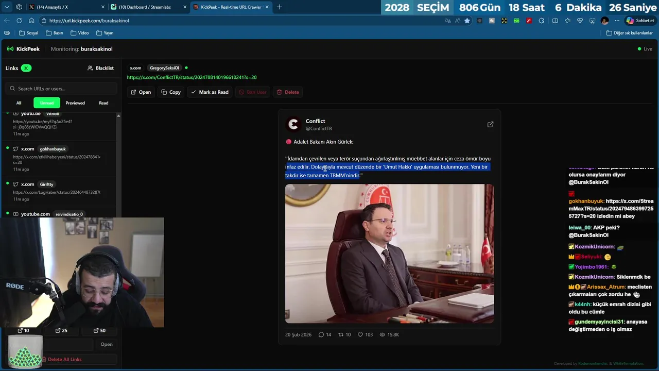Go to browser home icon
This screenshot has width=659, height=371.
(x=31, y=21)
